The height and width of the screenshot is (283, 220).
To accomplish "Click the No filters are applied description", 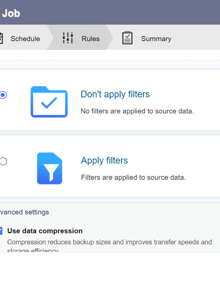I will click(137, 111).
